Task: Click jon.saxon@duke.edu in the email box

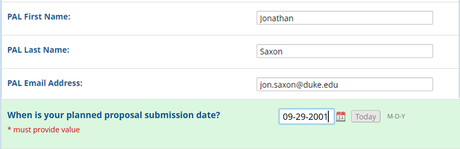Action: click(299, 85)
